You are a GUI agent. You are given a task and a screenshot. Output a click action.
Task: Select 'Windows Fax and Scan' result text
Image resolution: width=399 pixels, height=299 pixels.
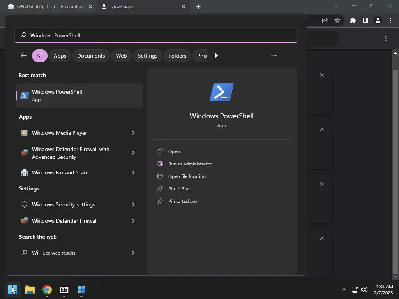(59, 172)
